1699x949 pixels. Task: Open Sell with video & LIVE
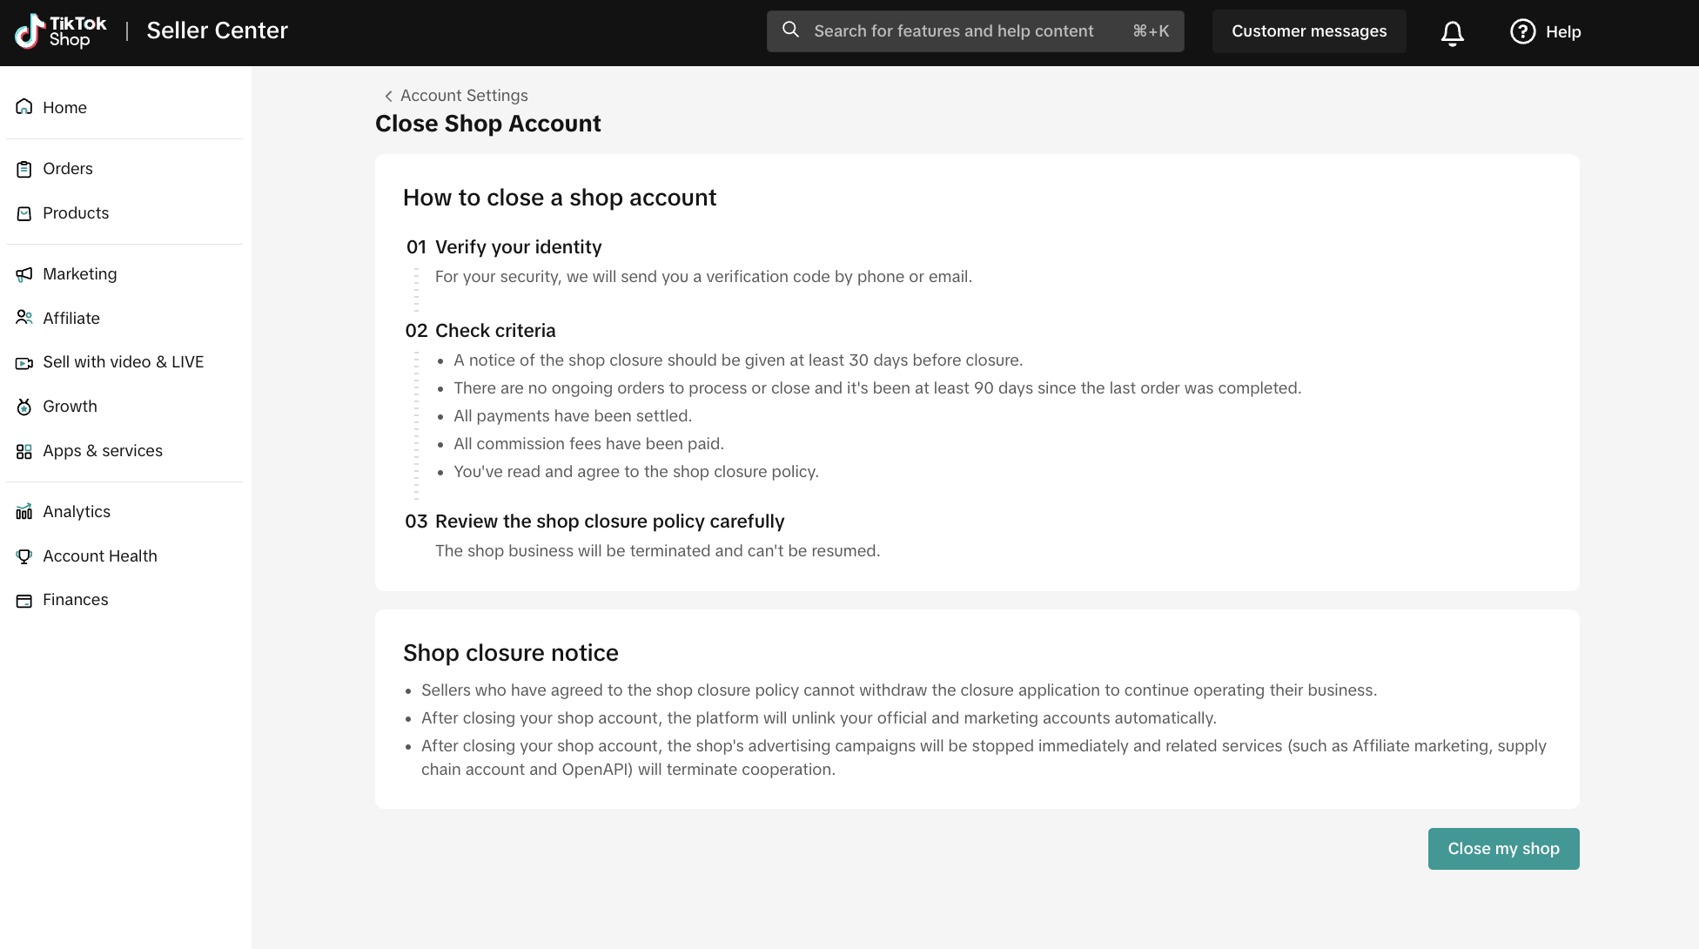coord(123,362)
